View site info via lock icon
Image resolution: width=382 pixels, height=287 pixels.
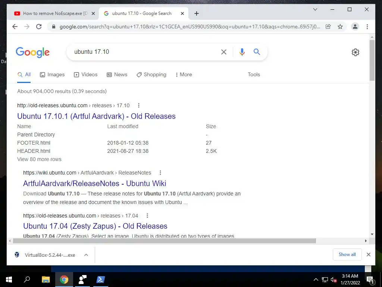[x=54, y=27]
